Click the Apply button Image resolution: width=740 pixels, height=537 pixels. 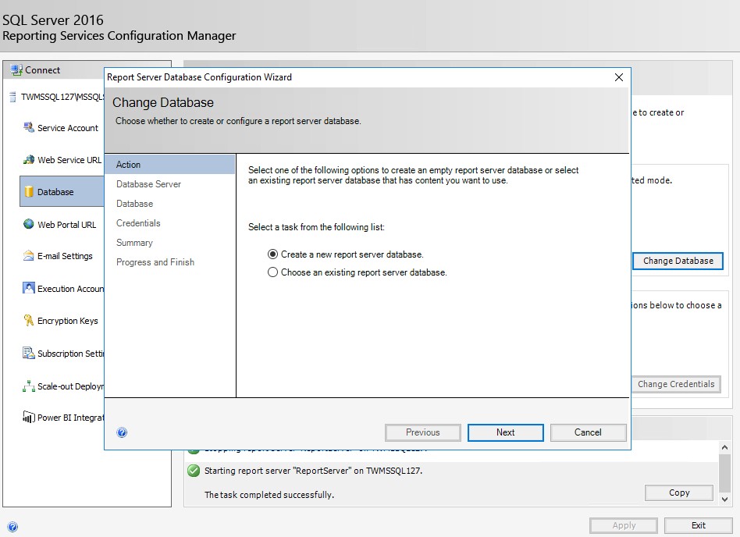pyautogui.click(x=624, y=525)
